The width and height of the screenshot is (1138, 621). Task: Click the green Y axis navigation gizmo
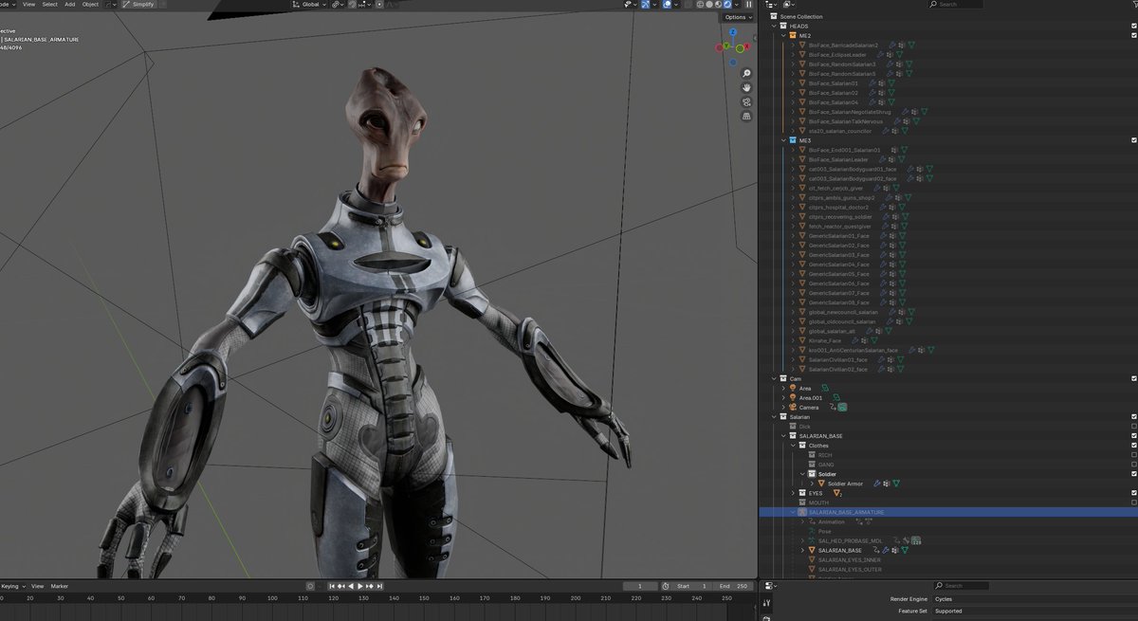(725, 46)
